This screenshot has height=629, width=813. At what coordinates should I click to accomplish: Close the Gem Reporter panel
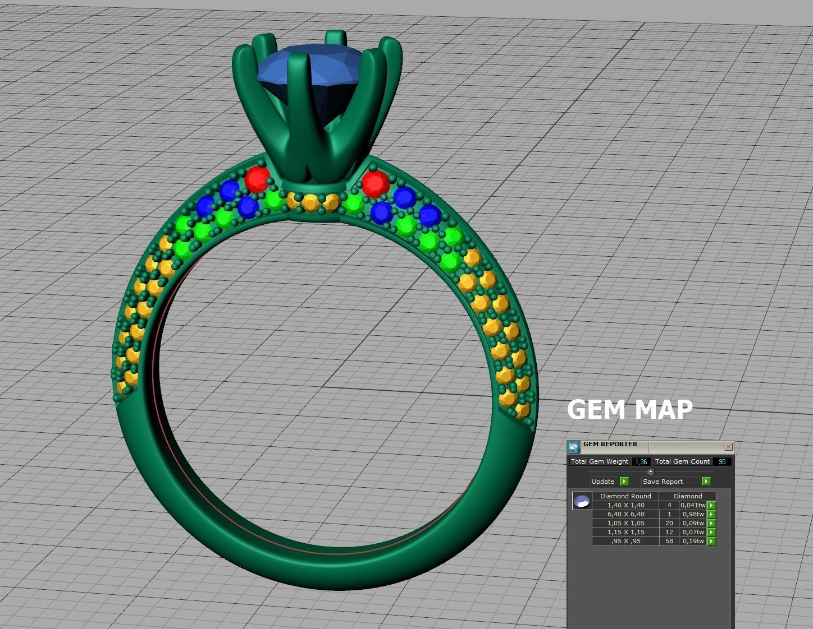point(728,447)
